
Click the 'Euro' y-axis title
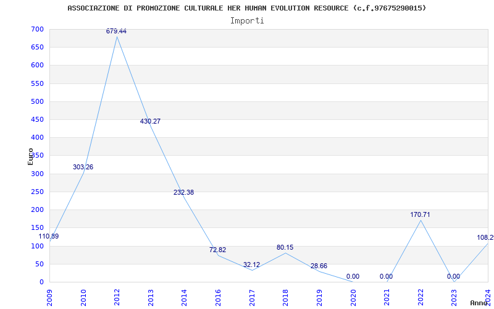point(30,157)
